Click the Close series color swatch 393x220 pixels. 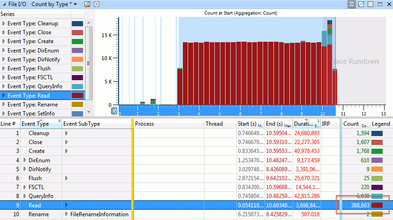(x=77, y=32)
